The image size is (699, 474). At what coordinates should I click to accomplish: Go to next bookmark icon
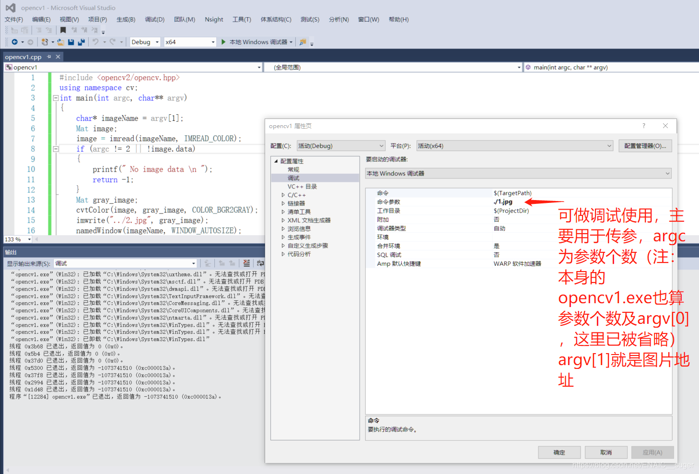[84, 30]
